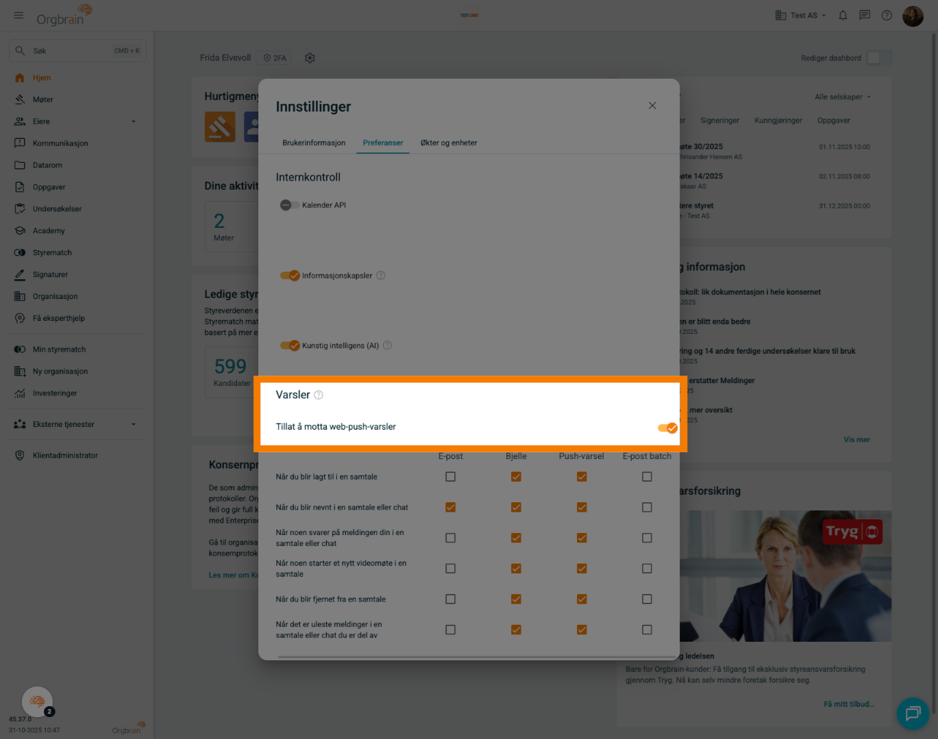The width and height of the screenshot is (938, 739).
Task: Open the Alle selskaper dropdown
Action: point(843,97)
